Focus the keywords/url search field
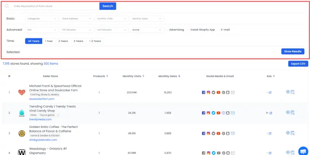The image size is (310, 155). pyautogui.click(x=55, y=6)
